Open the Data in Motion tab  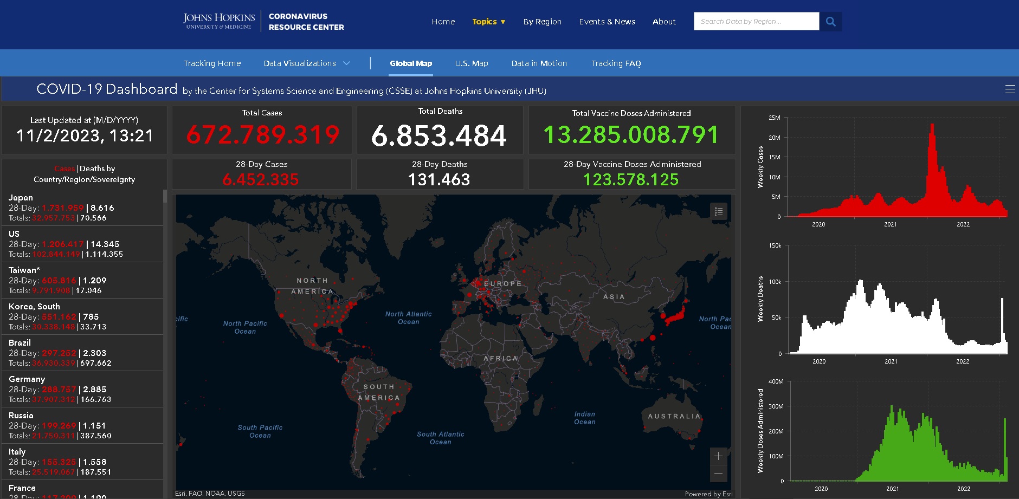(539, 63)
